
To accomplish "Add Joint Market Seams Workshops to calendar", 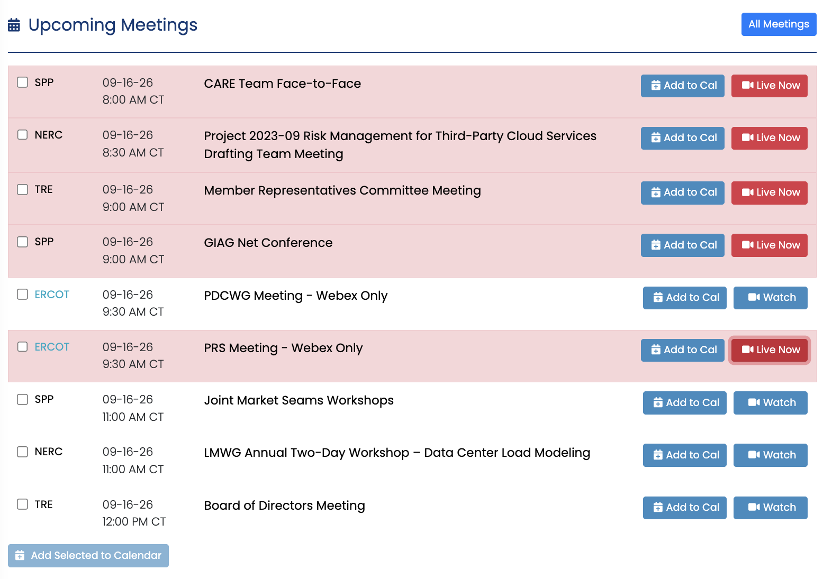I will [684, 403].
